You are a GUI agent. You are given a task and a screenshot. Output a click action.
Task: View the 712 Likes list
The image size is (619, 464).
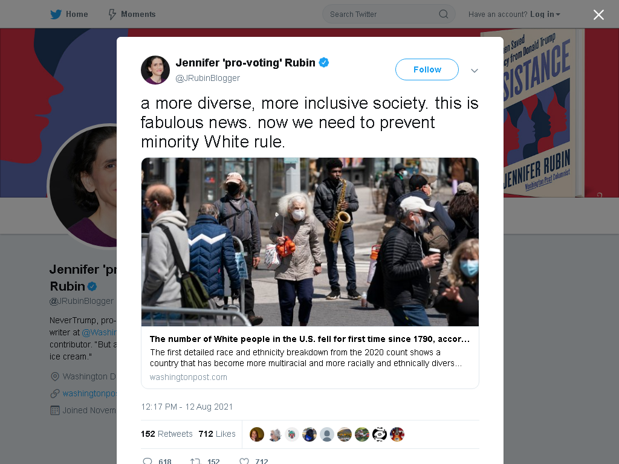[217, 434]
